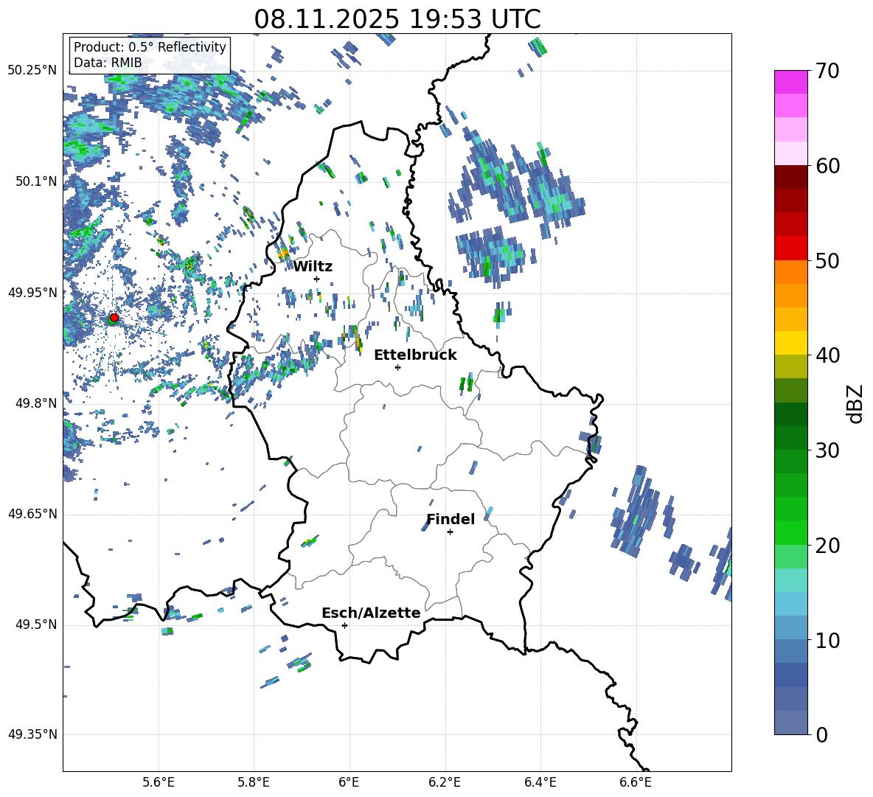This screenshot has height=797, width=873.
Task: Click the Findel city label
Action: pyautogui.click(x=451, y=519)
